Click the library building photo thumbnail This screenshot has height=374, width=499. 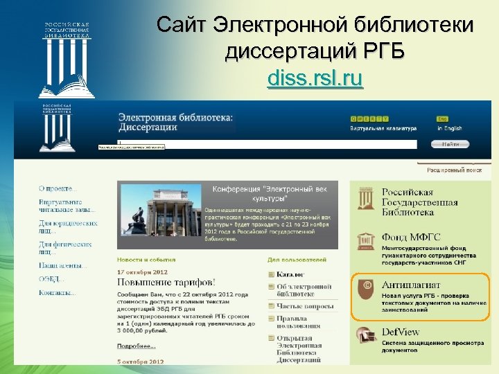161,210
